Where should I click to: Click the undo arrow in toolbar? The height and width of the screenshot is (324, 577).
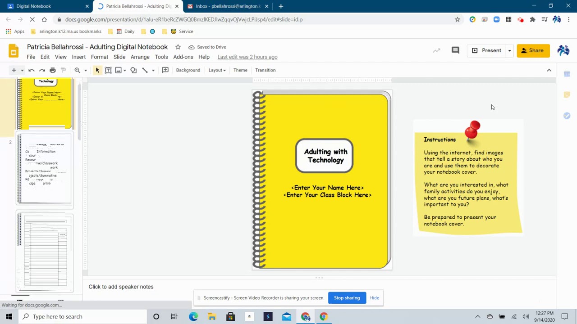click(32, 70)
